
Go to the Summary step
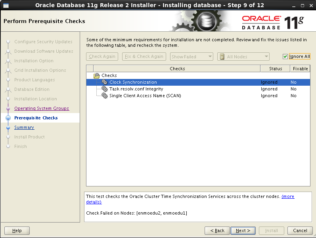[24, 127]
